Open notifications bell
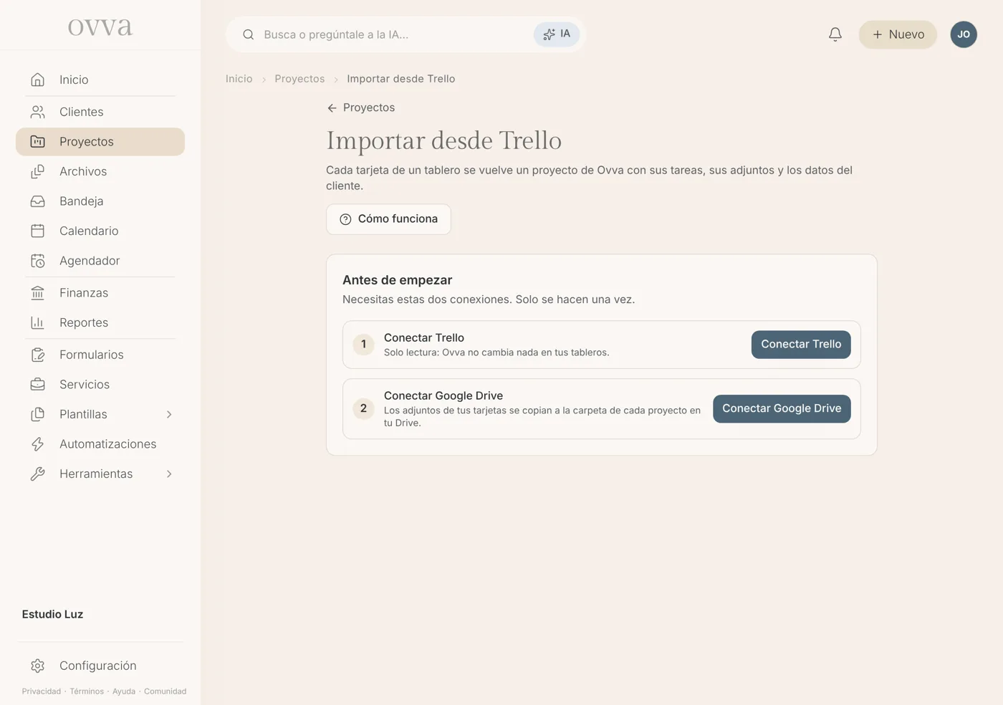1003x705 pixels. pos(835,34)
